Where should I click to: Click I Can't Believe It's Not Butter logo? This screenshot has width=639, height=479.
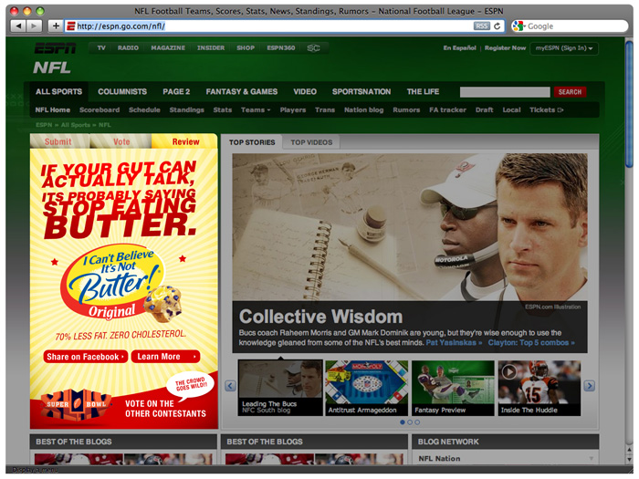click(x=112, y=281)
